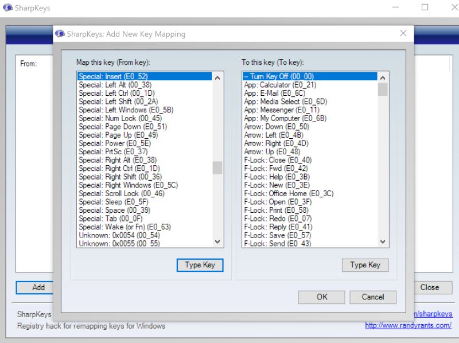459x343 pixels.
Task: Select F-Lock: Fwd (E0_42)
Action: pos(310,168)
